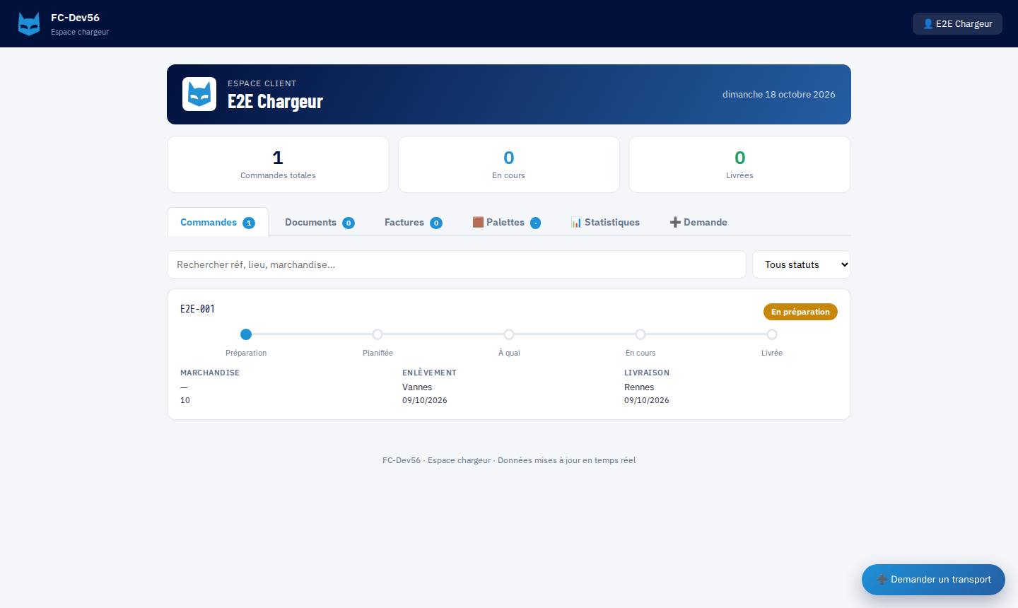
Task: Select the Palettes tab
Action: tap(506, 222)
